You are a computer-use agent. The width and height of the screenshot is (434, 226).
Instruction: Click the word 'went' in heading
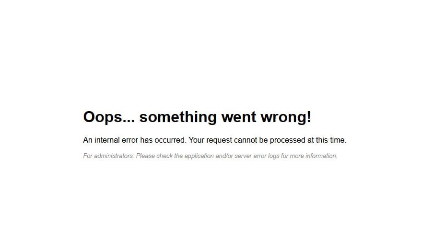[239, 117]
